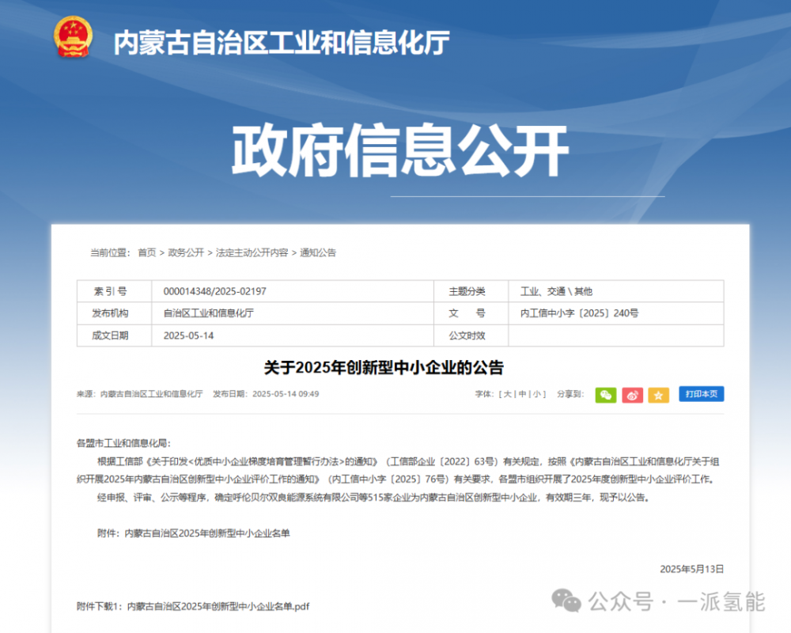Download the 创新型中小企业名单.pdf attachment

pos(218,606)
